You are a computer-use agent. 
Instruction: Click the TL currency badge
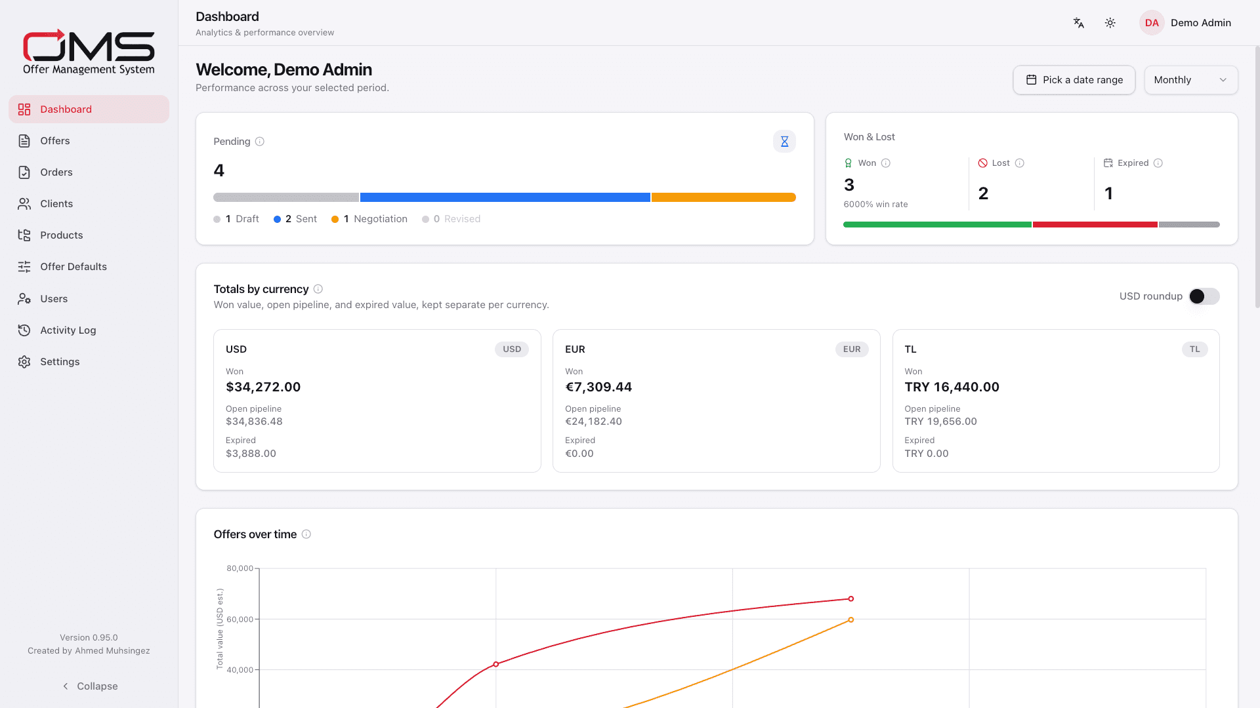(x=1195, y=349)
